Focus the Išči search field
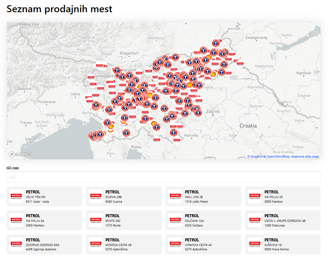 click(164, 177)
